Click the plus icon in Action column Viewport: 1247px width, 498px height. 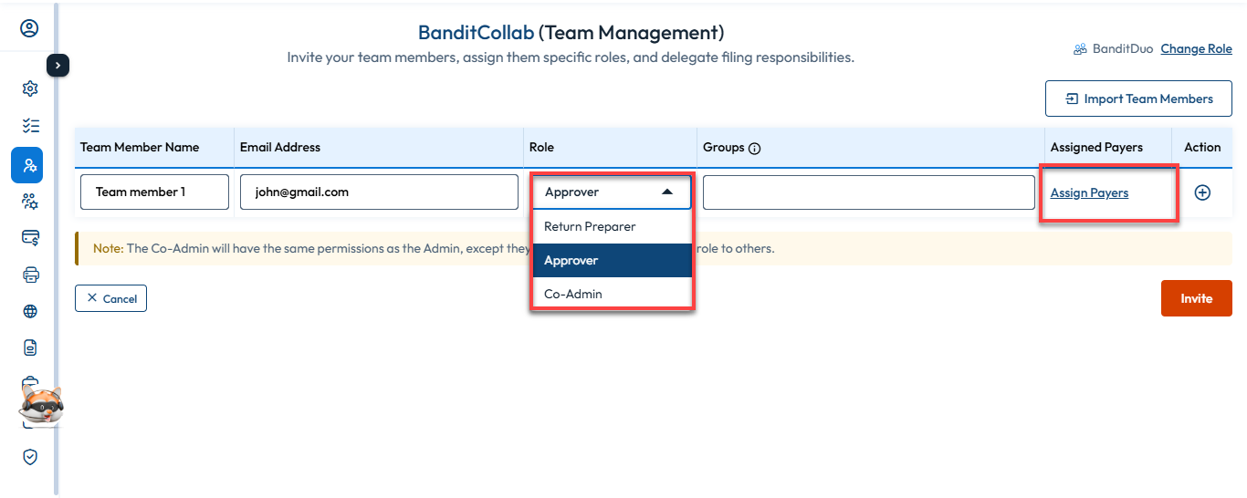(x=1202, y=192)
